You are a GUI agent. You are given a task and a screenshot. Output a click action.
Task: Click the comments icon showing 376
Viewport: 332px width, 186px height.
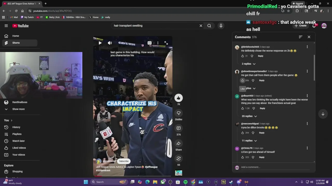coord(178,128)
